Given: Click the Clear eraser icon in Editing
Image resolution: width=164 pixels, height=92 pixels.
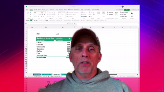Looking at the screenshot, I should [x=90, y=16].
